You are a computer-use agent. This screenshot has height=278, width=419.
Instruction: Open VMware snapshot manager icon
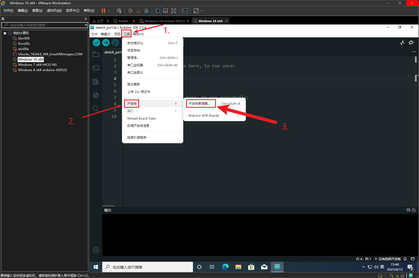point(146,11)
